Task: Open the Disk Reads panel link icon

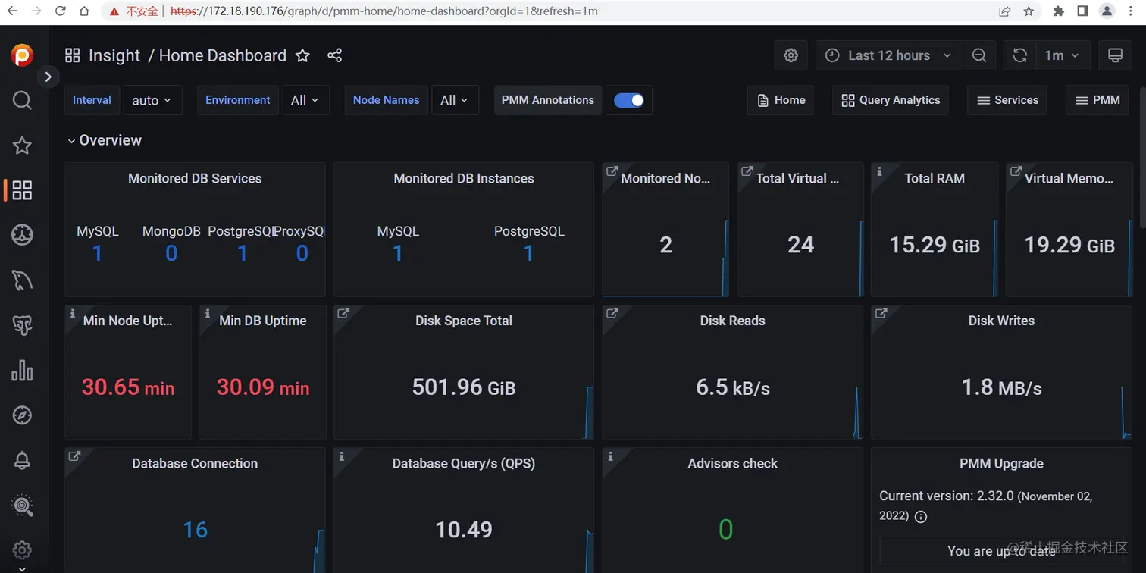Action: point(612,314)
